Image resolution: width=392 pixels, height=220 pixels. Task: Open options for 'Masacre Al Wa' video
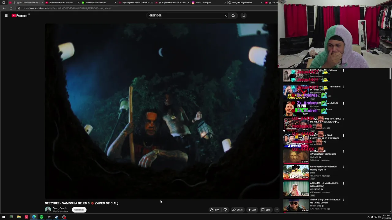[x=343, y=200]
